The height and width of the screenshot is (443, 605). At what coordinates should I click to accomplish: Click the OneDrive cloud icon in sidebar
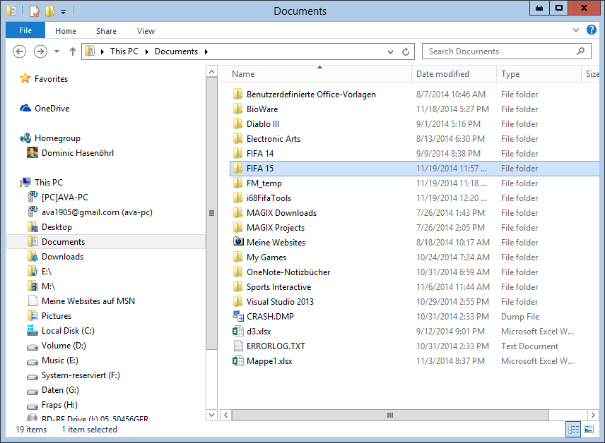pos(26,109)
